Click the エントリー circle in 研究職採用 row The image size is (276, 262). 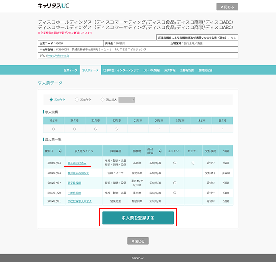pyautogui.click(x=175, y=183)
